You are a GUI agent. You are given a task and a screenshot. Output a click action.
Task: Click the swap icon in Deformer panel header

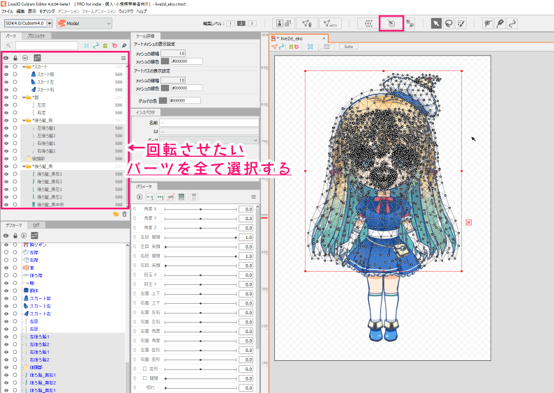point(34,236)
